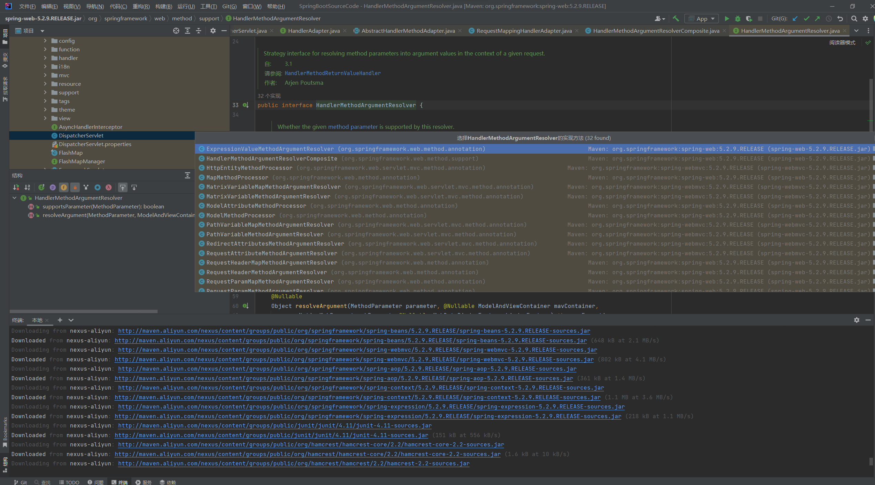The image size is (875, 485).
Task: Click Run with Coverage shield icon
Action: (x=748, y=19)
